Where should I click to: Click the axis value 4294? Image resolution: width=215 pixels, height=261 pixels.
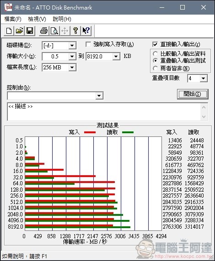click(x=161, y=236)
